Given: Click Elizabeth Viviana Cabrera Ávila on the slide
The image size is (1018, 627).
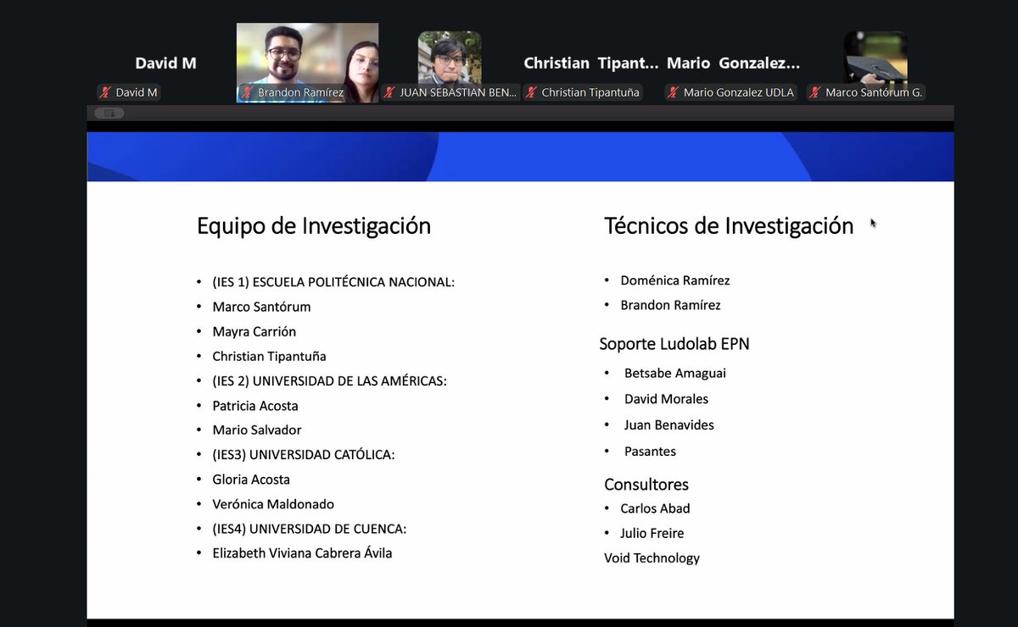Looking at the screenshot, I should [x=302, y=553].
